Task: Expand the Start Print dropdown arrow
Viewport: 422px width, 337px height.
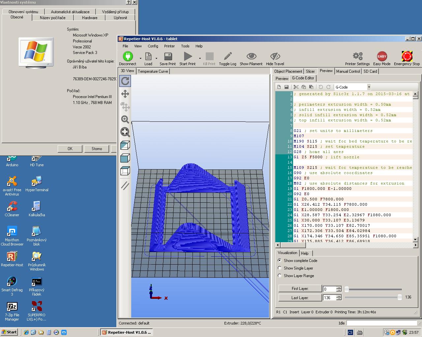Action: tap(200, 58)
